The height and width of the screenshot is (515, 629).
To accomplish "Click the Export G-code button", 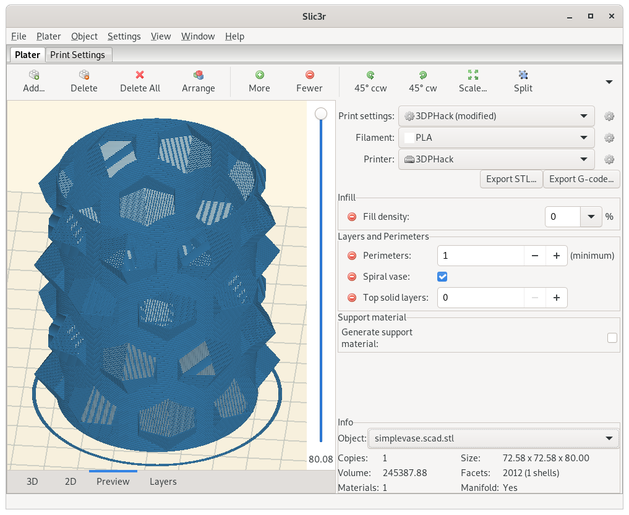I will click(581, 179).
